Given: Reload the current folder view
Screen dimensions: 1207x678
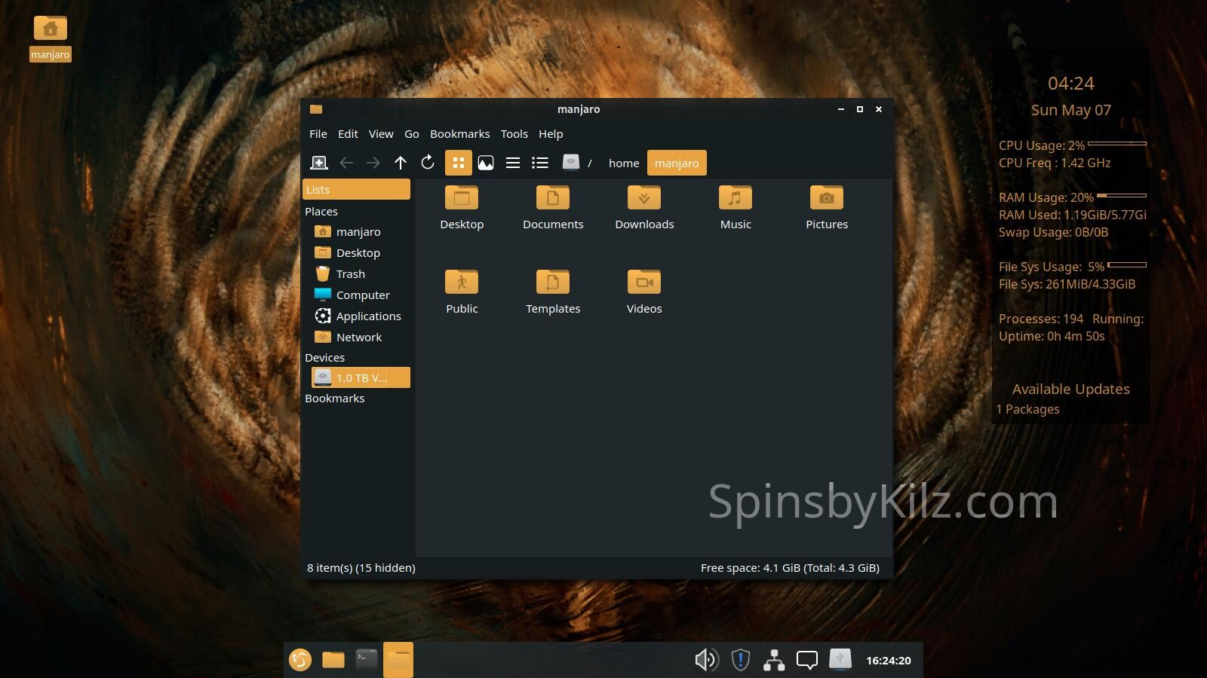Looking at the screenshot, I should [428, 163].
